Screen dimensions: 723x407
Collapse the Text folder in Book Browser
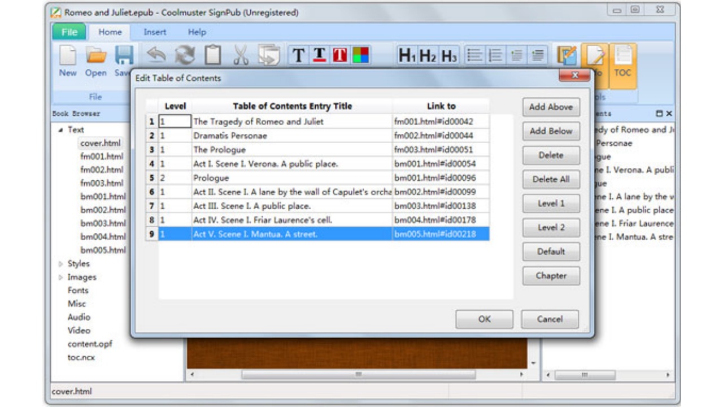pos(61,129)
